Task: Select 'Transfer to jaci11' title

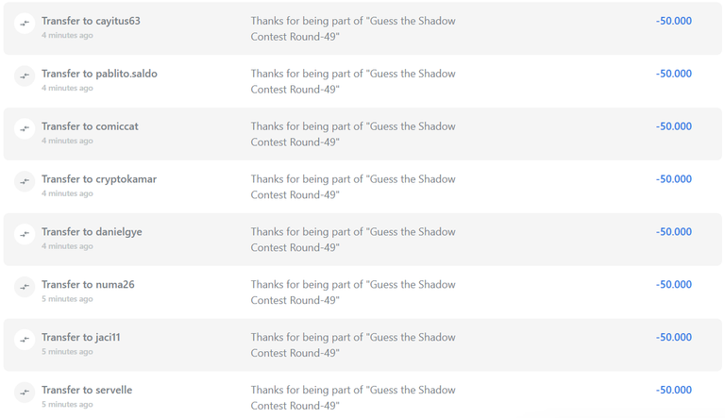Action: pyautogui.click(x=81, y=337)
